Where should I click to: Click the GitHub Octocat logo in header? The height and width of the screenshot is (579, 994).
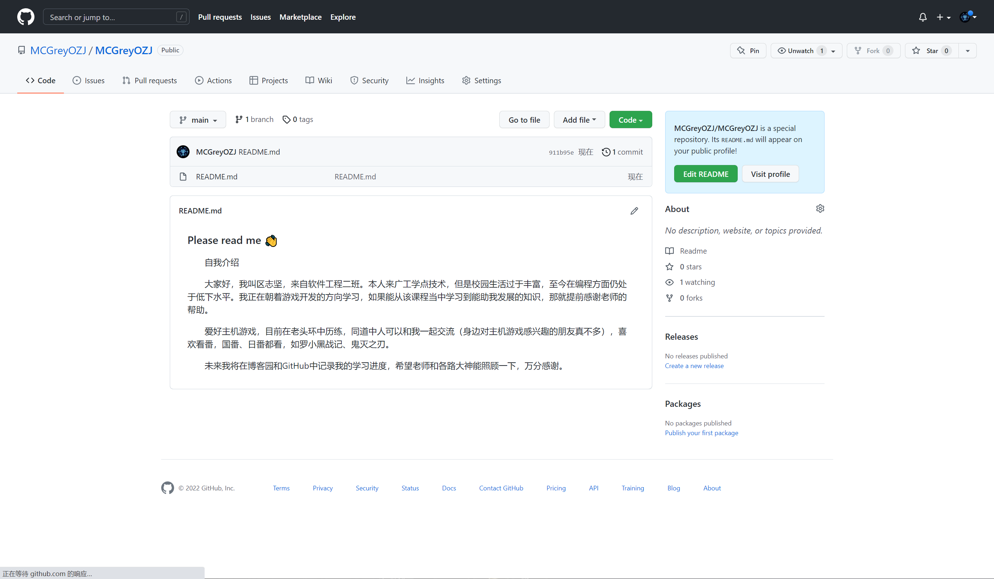point(25,17)
